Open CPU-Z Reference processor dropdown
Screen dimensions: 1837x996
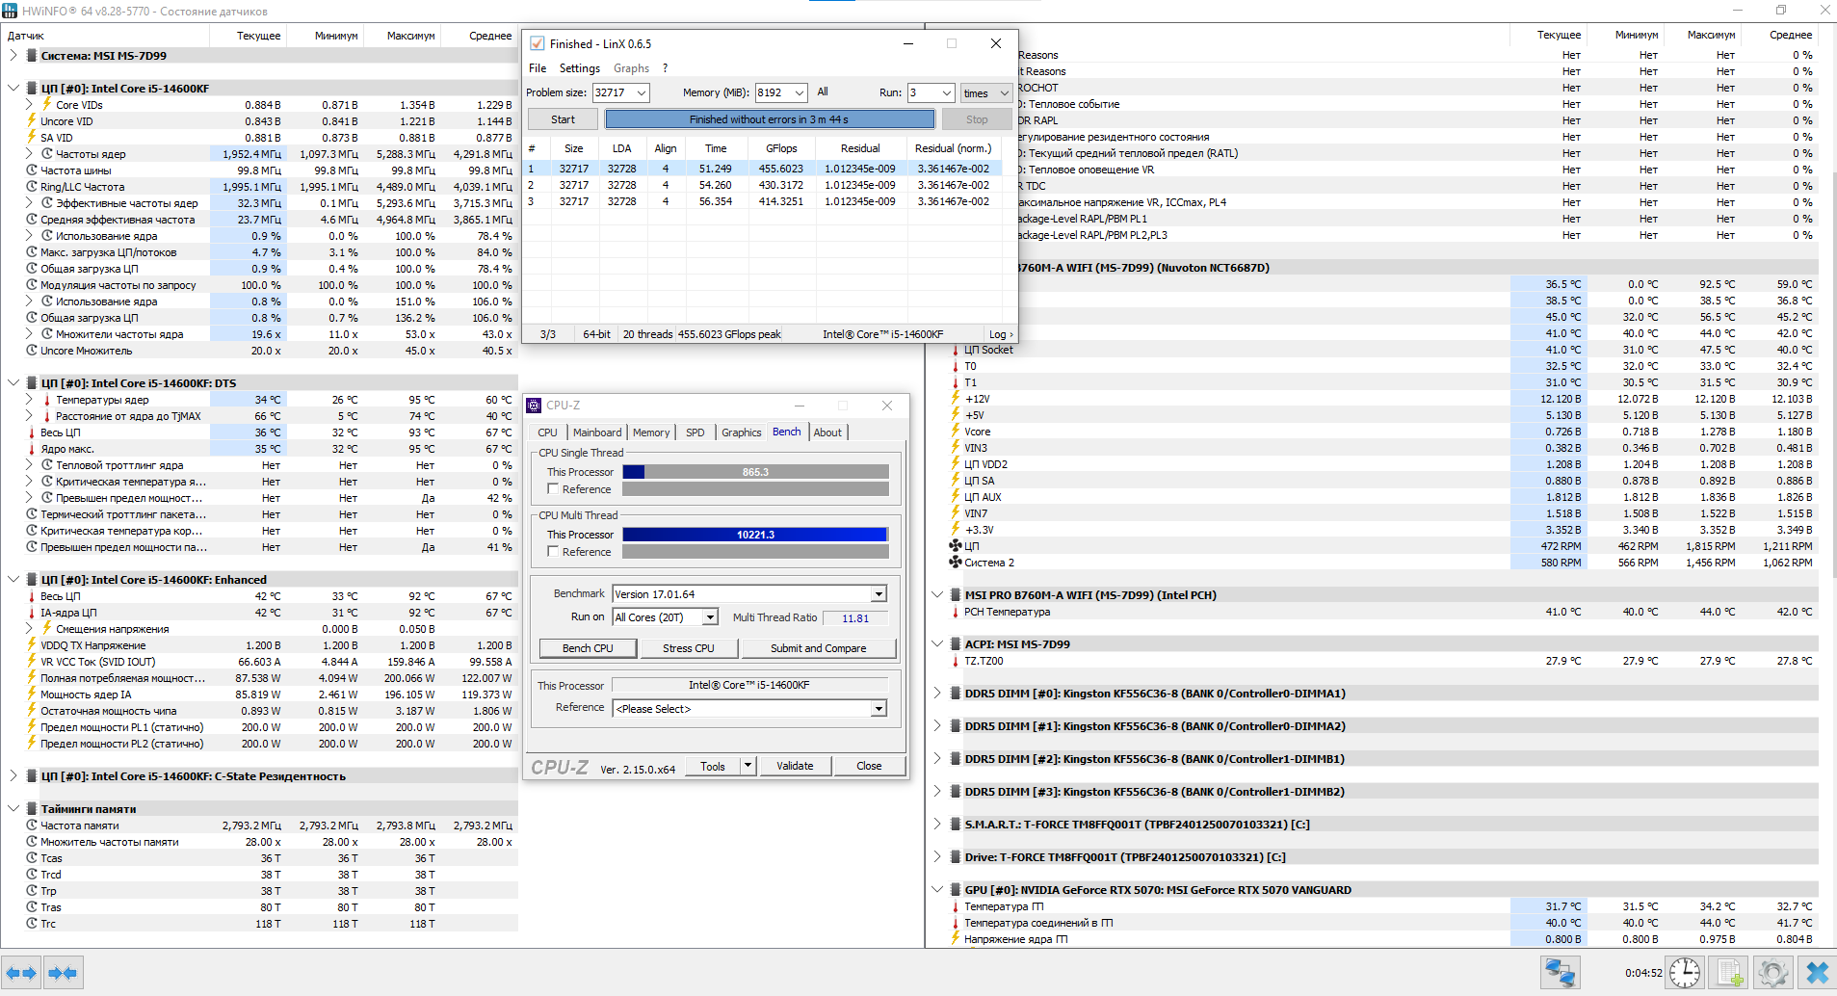[879, 709]
